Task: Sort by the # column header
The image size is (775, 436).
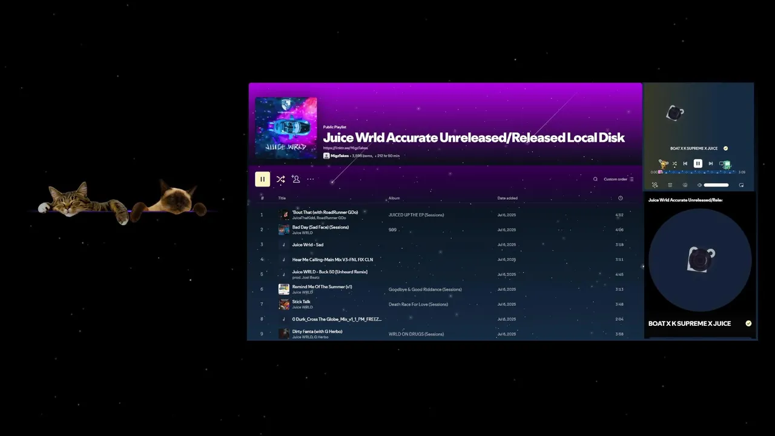Action: pyautogui.click(x=262, y=198)
